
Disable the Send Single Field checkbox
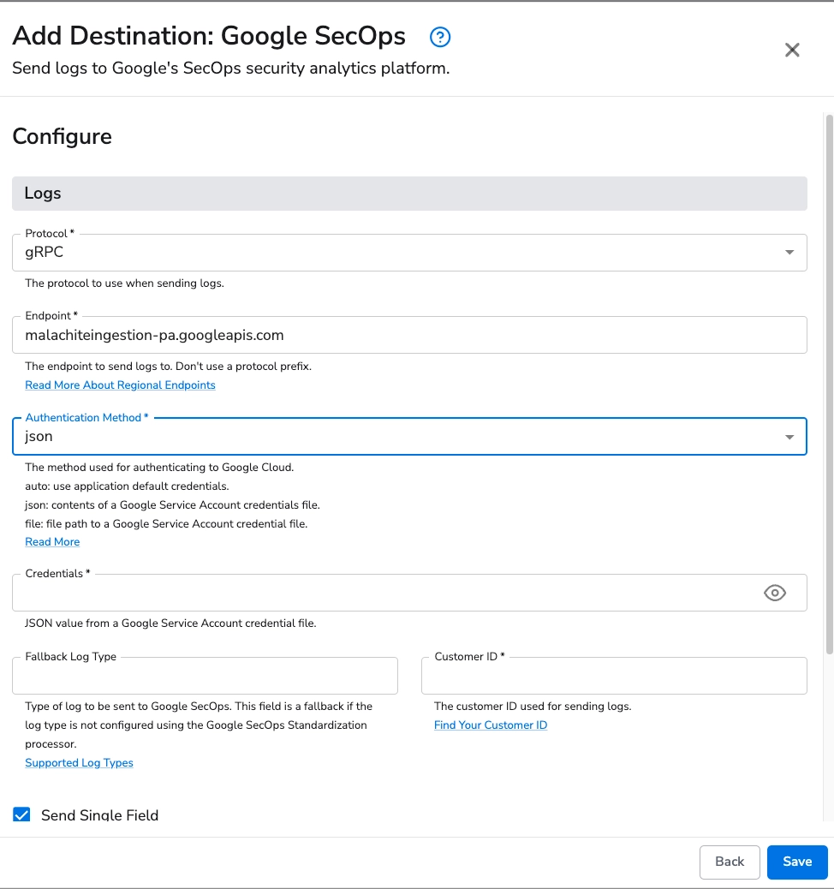[x=21, y=814]
